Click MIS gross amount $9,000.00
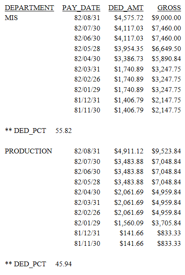Image resolution: width=185 pixels, height=275 pixels. click(x=166, y=18)
